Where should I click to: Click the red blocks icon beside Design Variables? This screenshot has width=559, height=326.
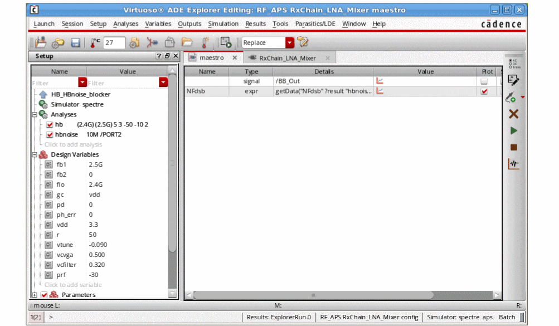pyautogui.click(x=43, y=154)
